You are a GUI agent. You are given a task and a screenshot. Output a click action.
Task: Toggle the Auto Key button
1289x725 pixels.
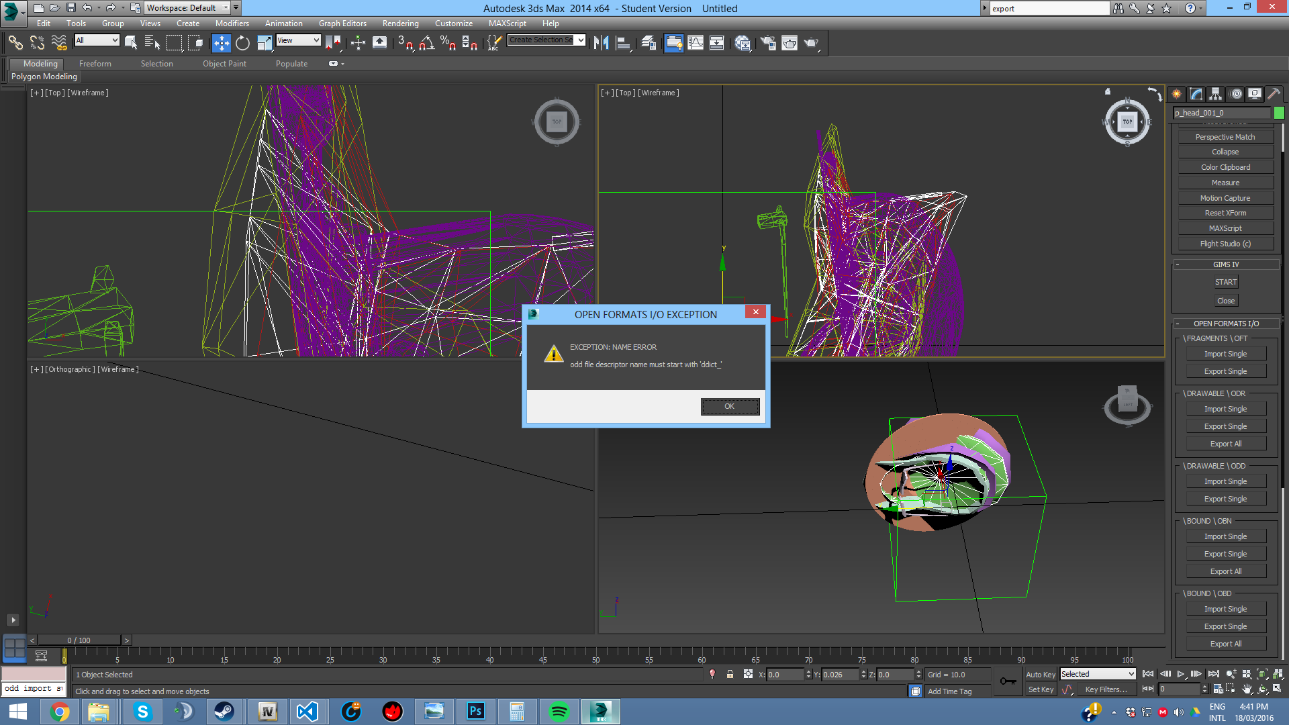coord(1040,675)
